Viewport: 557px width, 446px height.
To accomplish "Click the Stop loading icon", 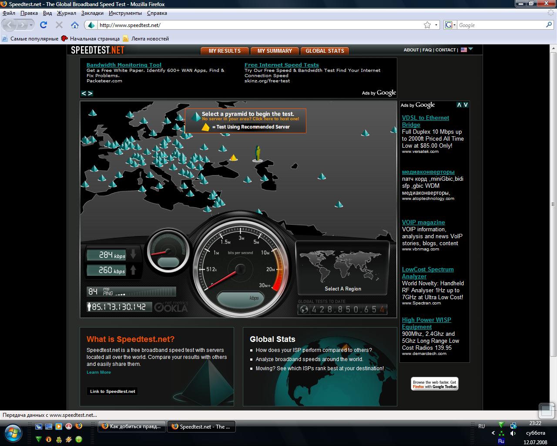I will [59, 25].
